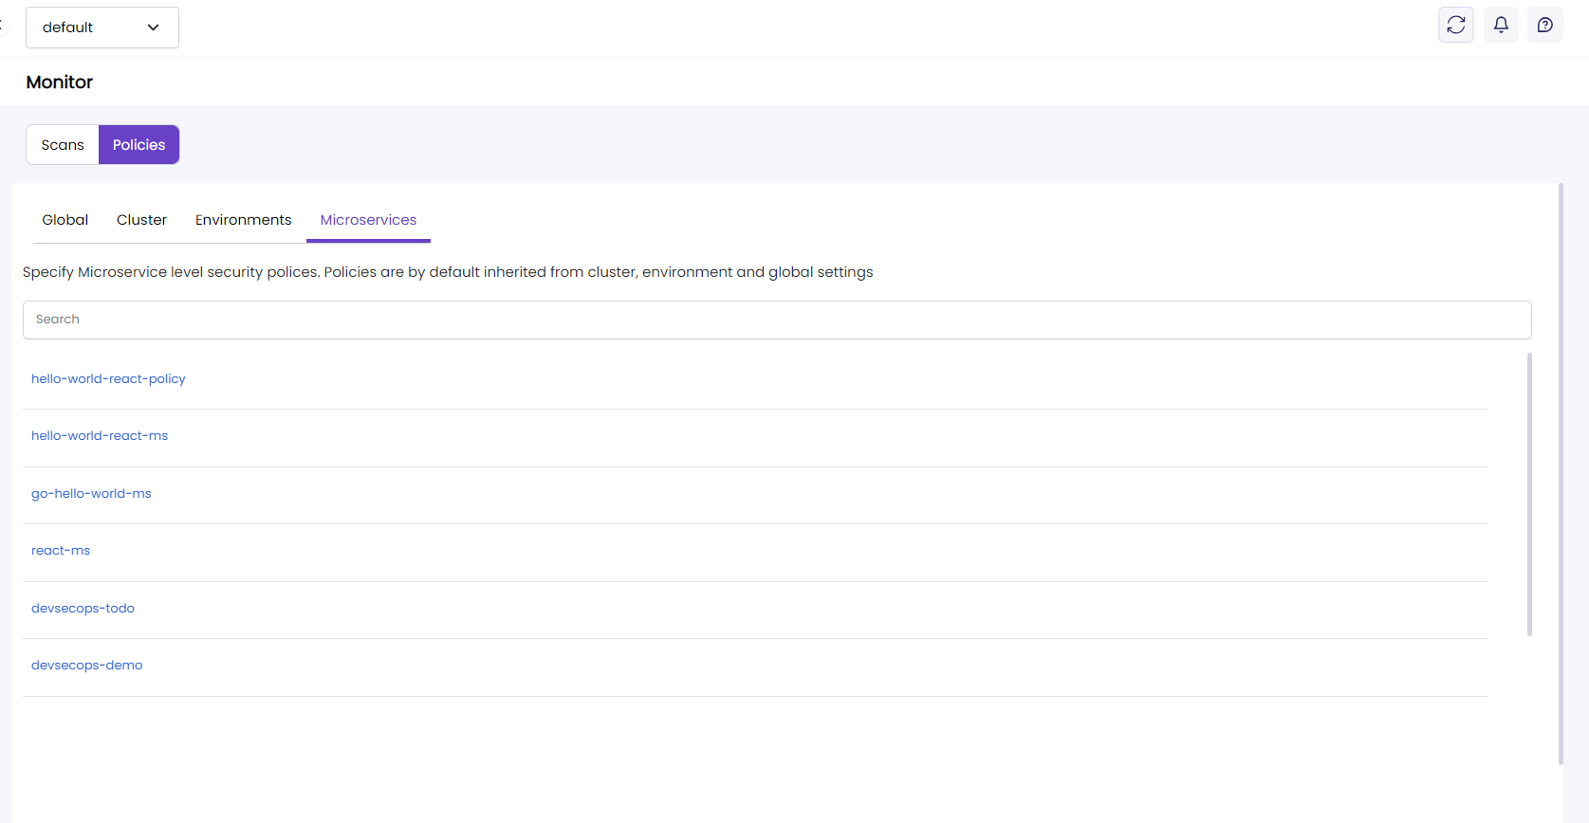The image size is (1589, 823).
Task: Switch to the Scans view
Action: (63, 145)
